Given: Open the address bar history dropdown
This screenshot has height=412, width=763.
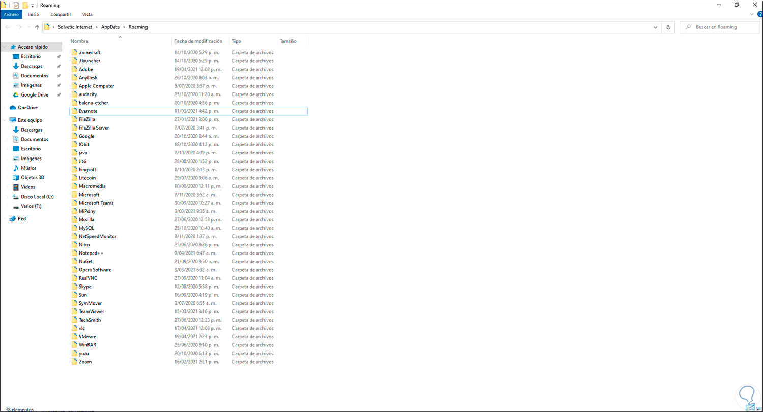Looking at the screenshot, I should [655, 27].
